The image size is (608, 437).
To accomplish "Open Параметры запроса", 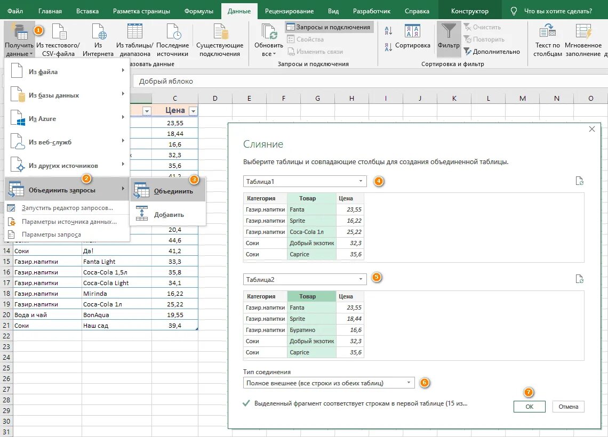I will (x=67, y=234).
